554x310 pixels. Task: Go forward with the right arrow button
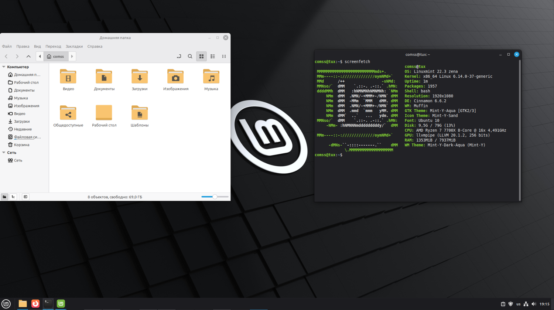tap(17, 57)
